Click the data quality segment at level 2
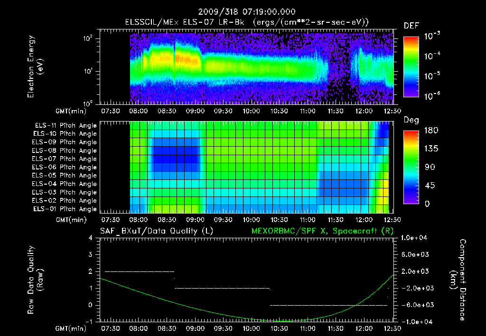Viewport: 486px width, 336px height. (x=140, y=271)
